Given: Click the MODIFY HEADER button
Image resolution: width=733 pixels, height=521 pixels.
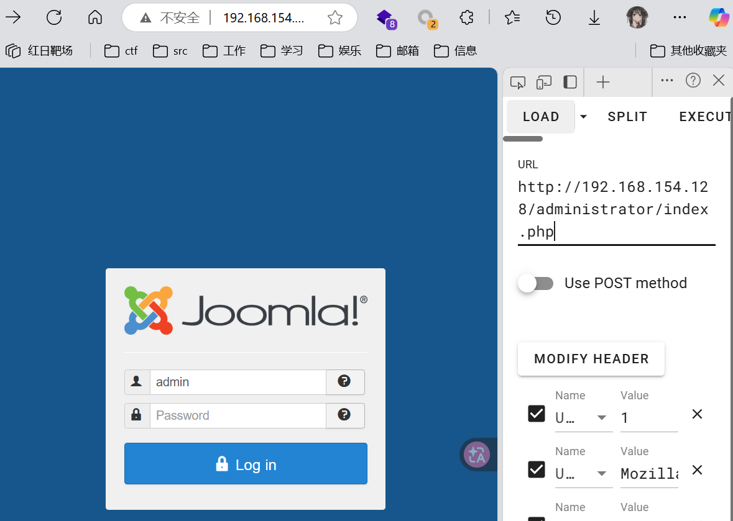Looking at the screenshot, I should pos(591,358).
